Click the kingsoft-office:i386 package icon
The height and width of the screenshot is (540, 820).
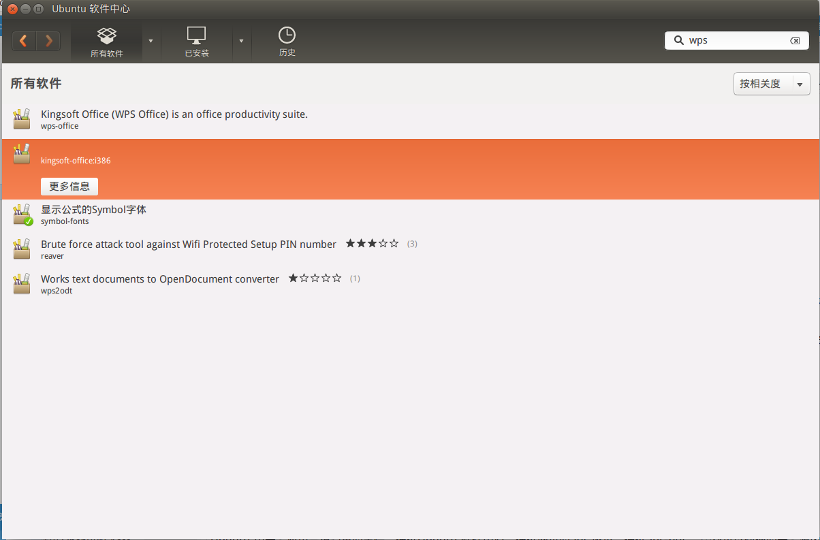coord(22,153)
